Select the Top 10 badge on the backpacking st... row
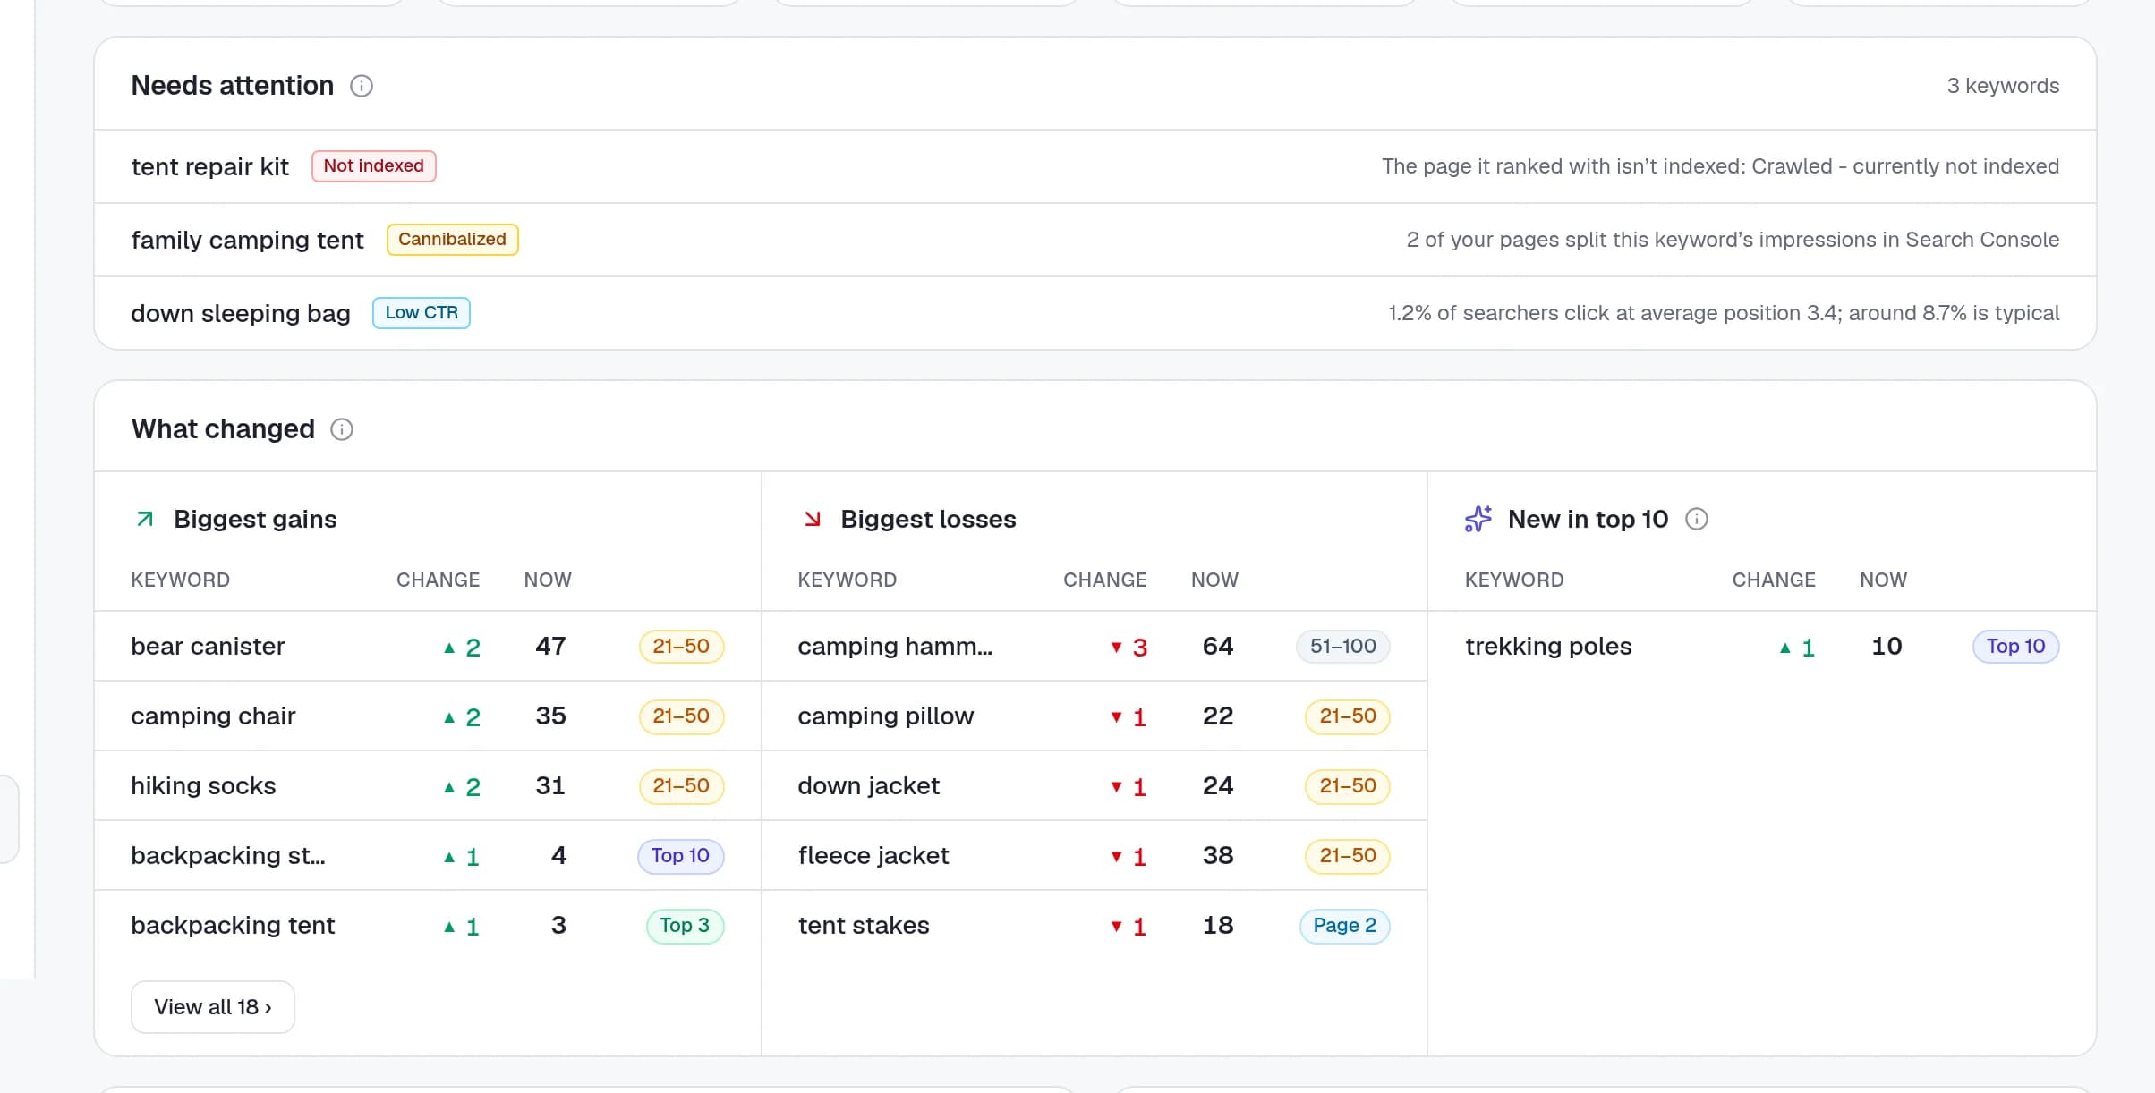The image size is (2155, 1093). coord(680,856)
